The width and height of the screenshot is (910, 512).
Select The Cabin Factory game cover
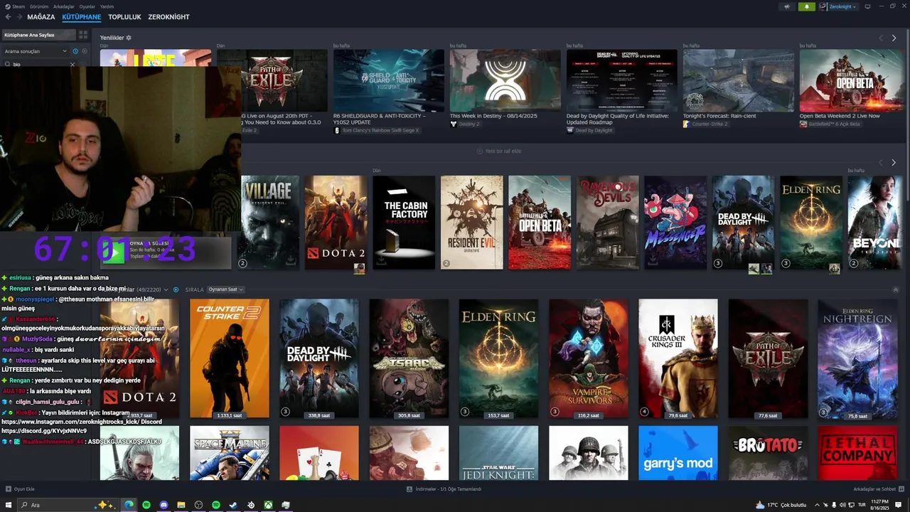coord(404,223)
